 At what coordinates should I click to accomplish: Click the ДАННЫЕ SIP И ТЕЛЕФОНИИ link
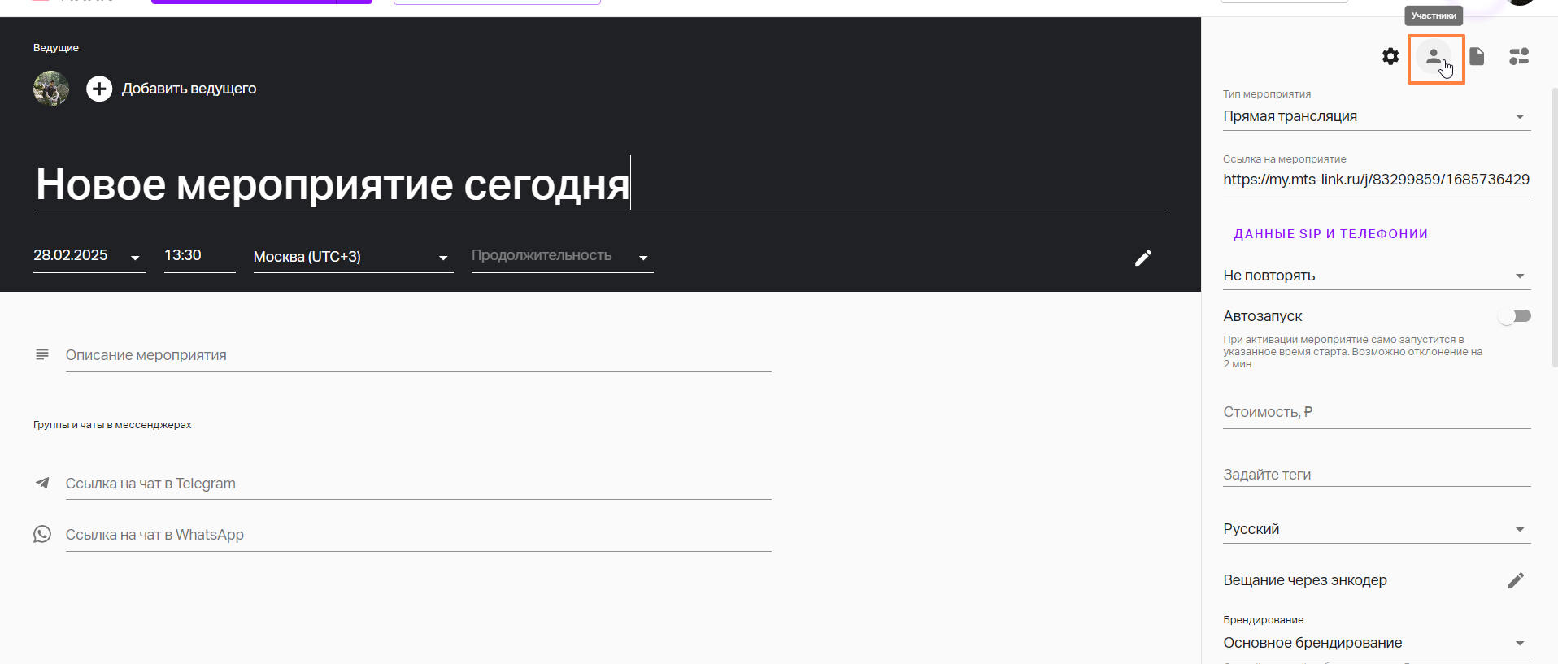(x=1330, y=234)
